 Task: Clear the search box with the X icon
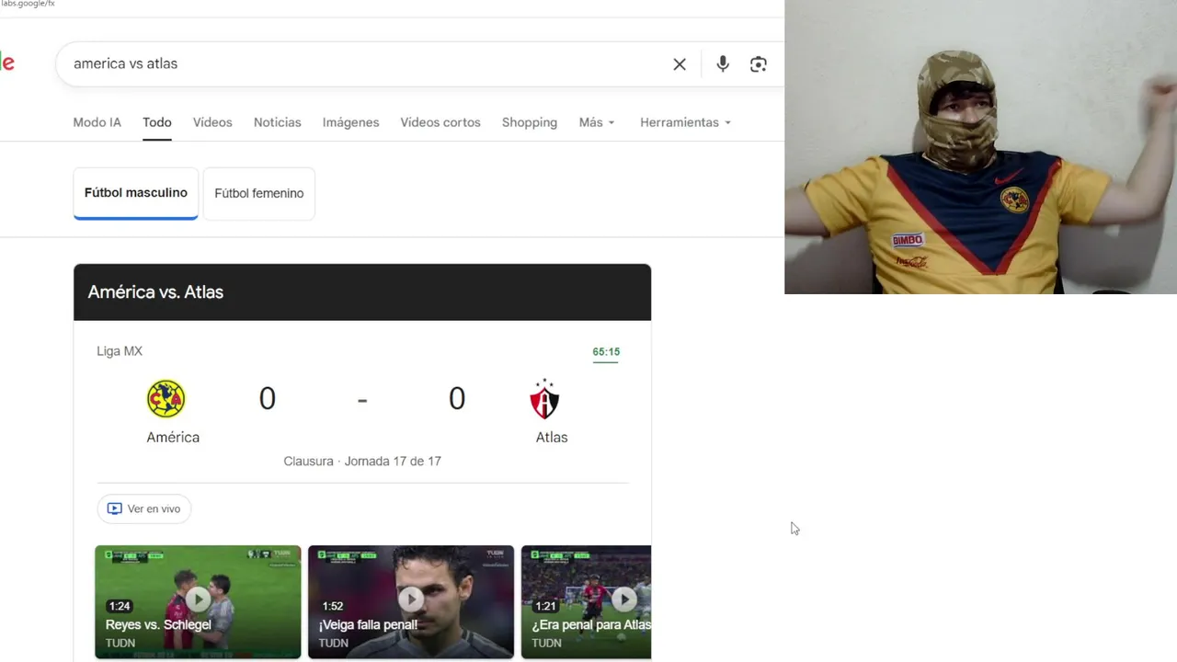[680, 64]
